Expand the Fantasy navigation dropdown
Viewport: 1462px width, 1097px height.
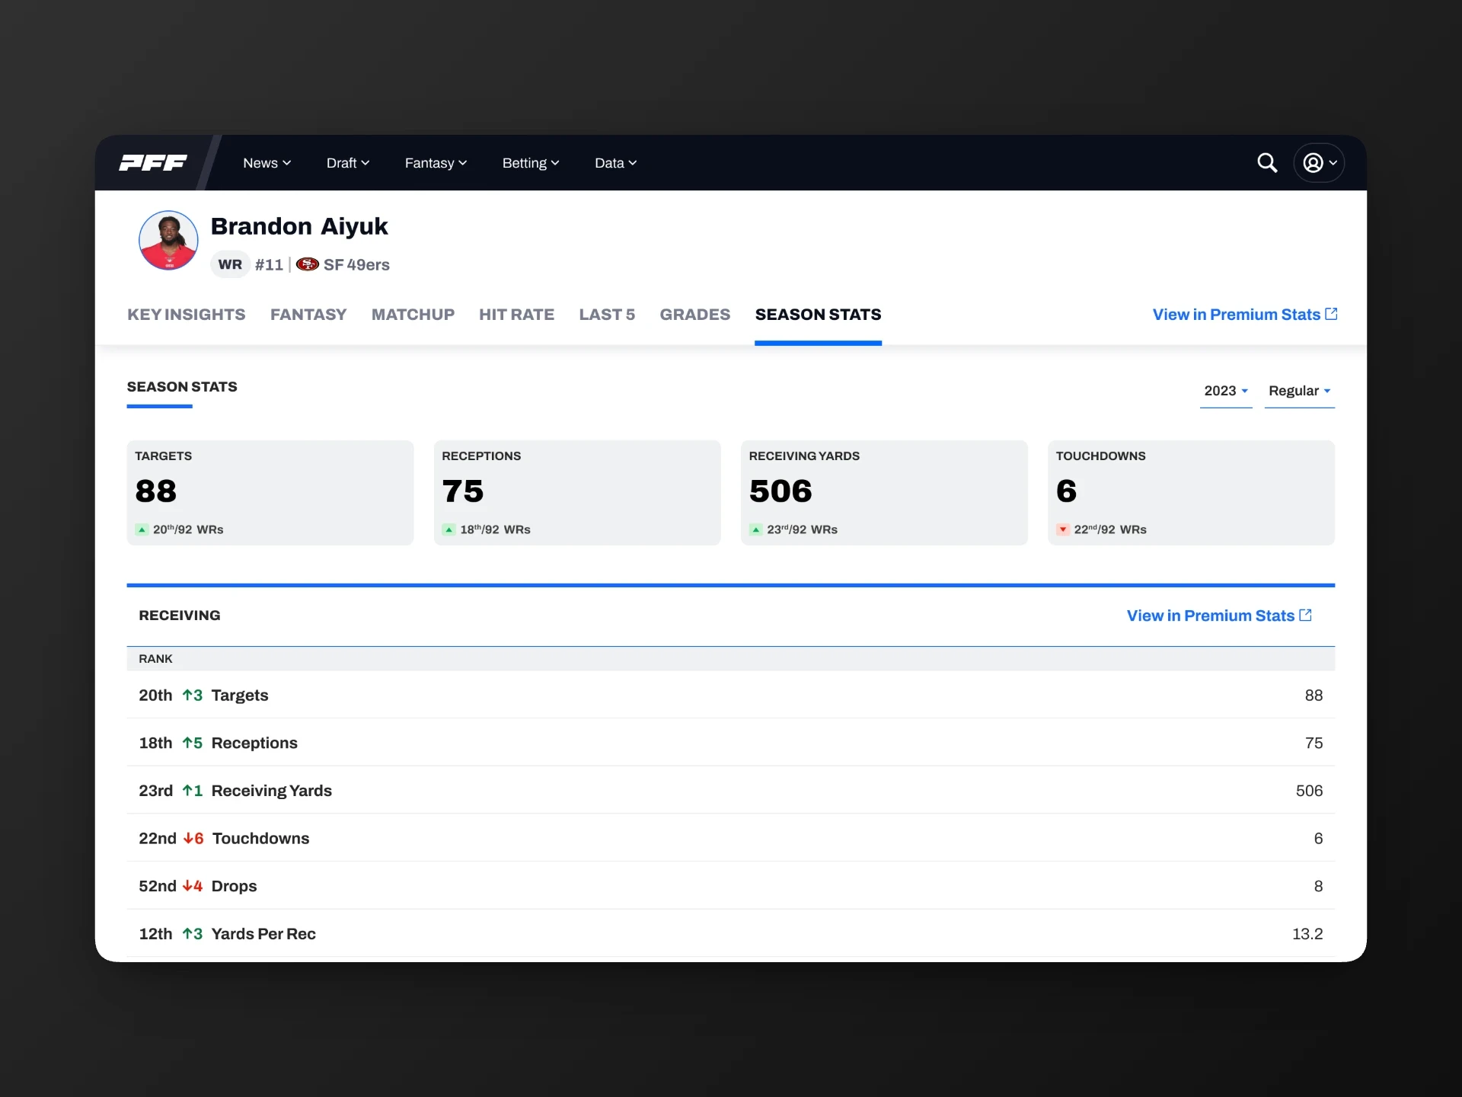436,163
